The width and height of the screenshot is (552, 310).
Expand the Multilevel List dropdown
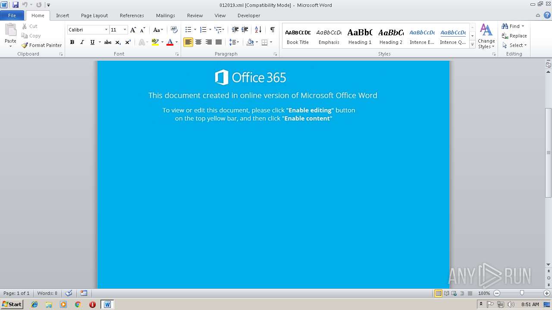pos(223,30)
